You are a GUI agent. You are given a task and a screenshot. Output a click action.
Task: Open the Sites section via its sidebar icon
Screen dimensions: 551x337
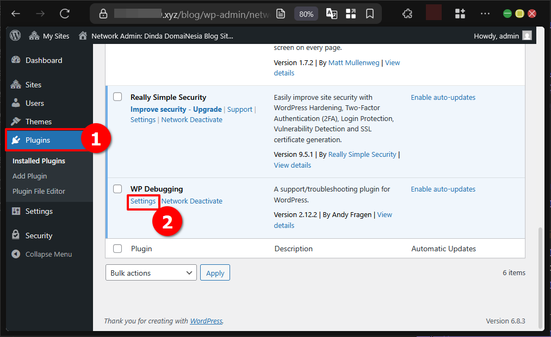(x=16, y=85)
